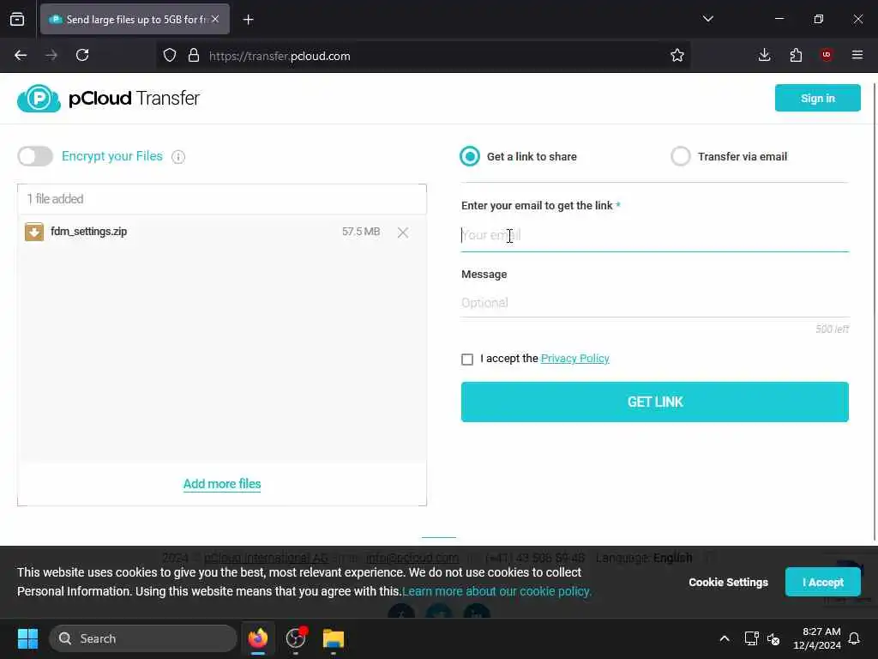Open the network status tray icon
The width and height of the screenshot is (878, 659).
click(751, 638)
